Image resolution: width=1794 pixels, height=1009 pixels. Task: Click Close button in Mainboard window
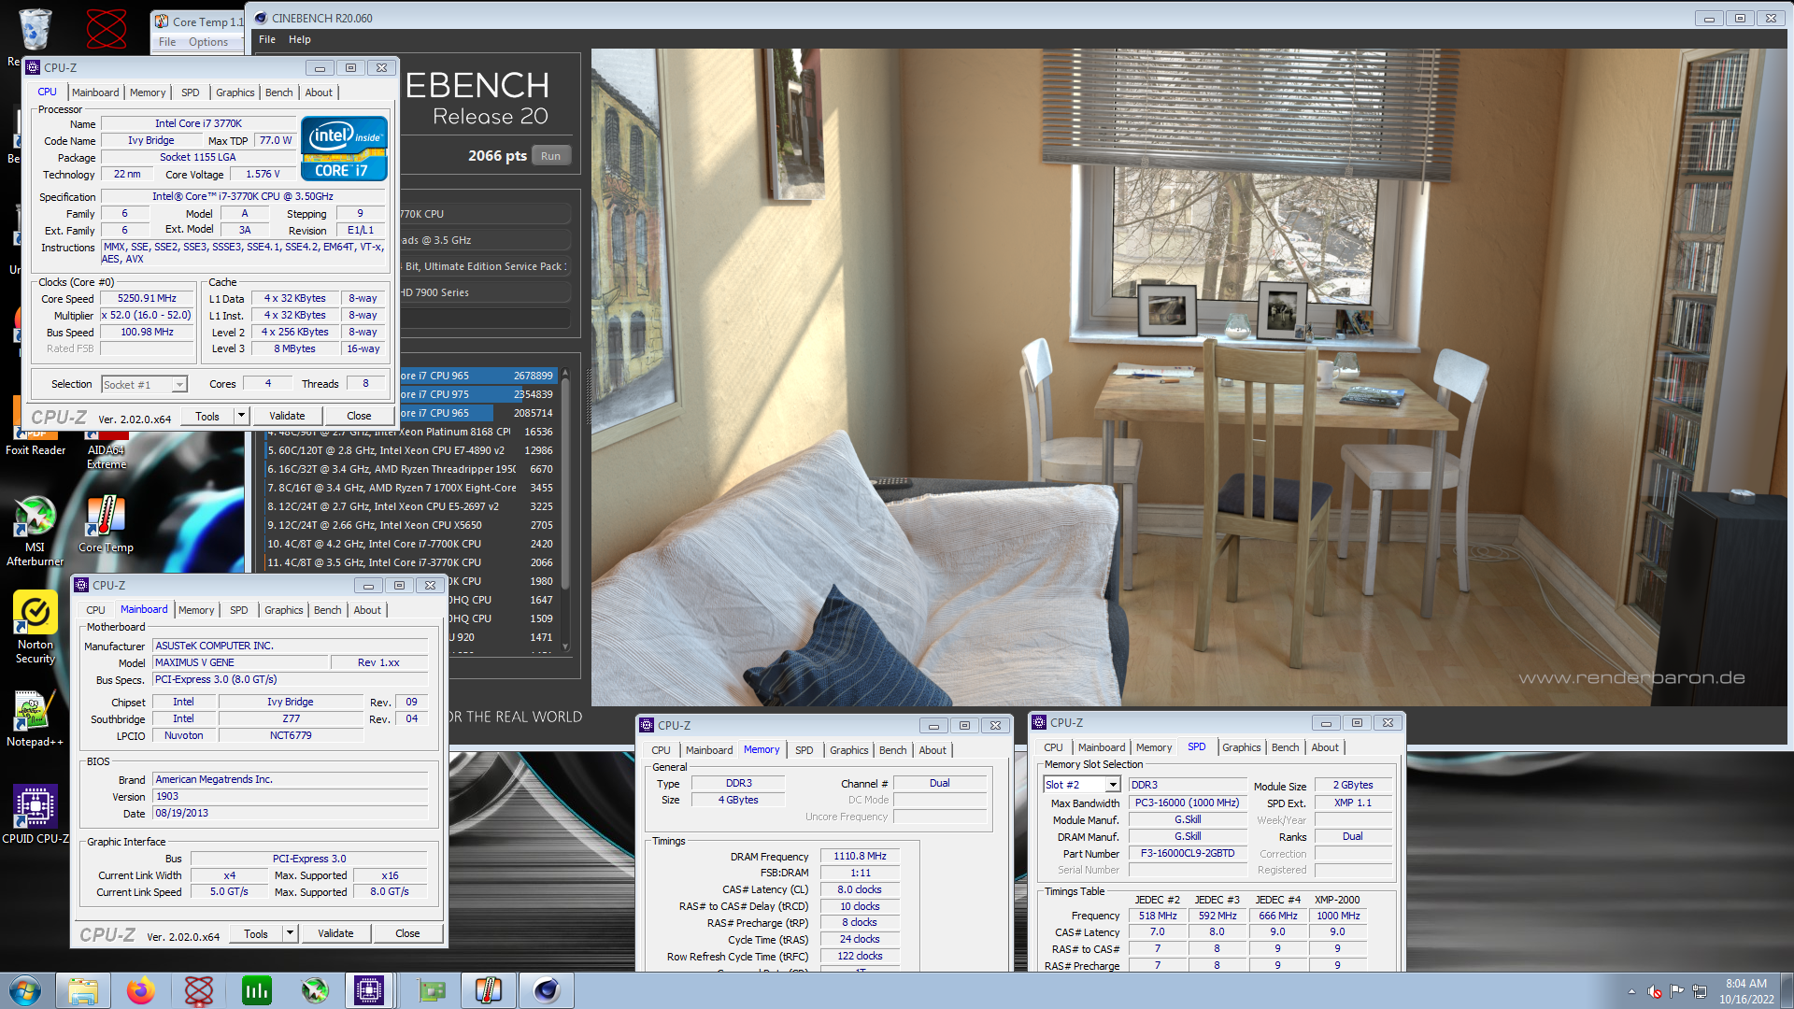(x=407, y=933)
